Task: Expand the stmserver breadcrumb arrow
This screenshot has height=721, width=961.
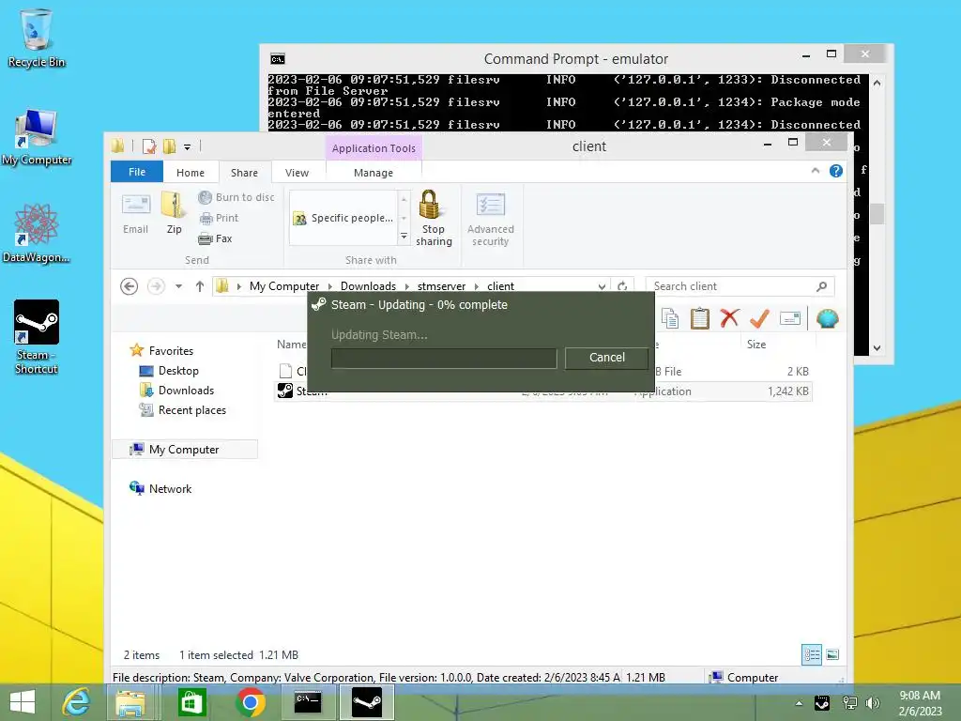Action: (x=477, y=286)
